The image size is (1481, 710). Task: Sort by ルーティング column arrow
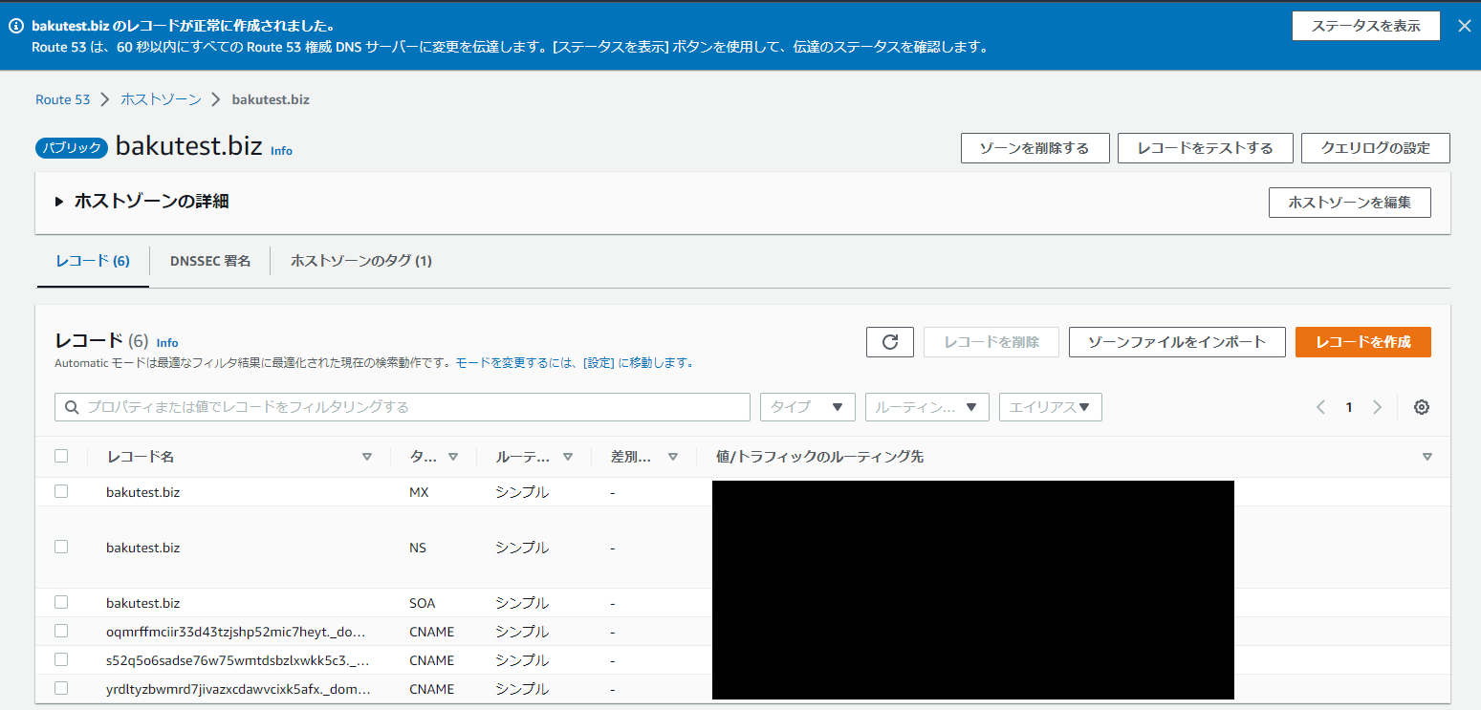(568, 457)
